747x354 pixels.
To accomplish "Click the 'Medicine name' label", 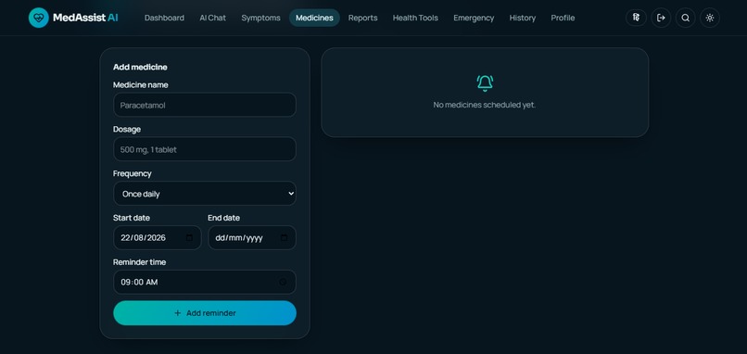I will [x=141, y=85].
